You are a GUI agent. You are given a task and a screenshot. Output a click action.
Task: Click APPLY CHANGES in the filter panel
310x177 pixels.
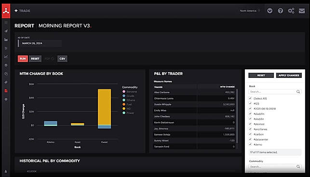point(289,76)
